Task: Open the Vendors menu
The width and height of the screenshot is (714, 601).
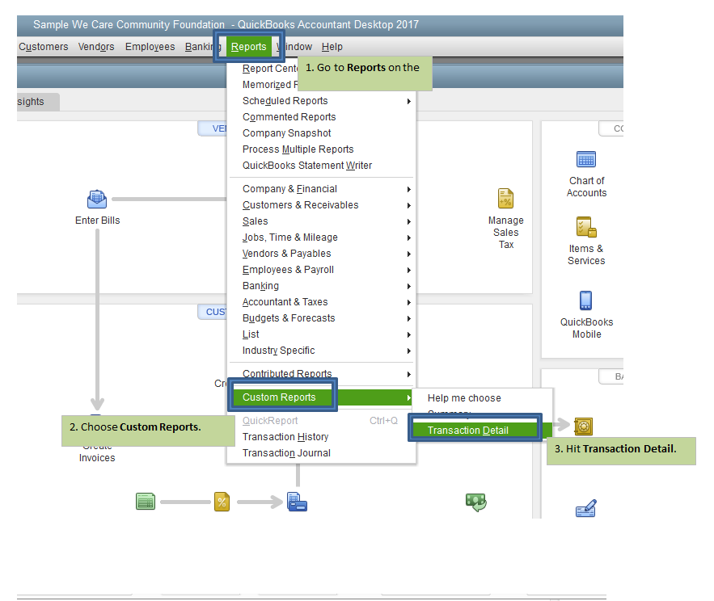Action: pos(96,47)
